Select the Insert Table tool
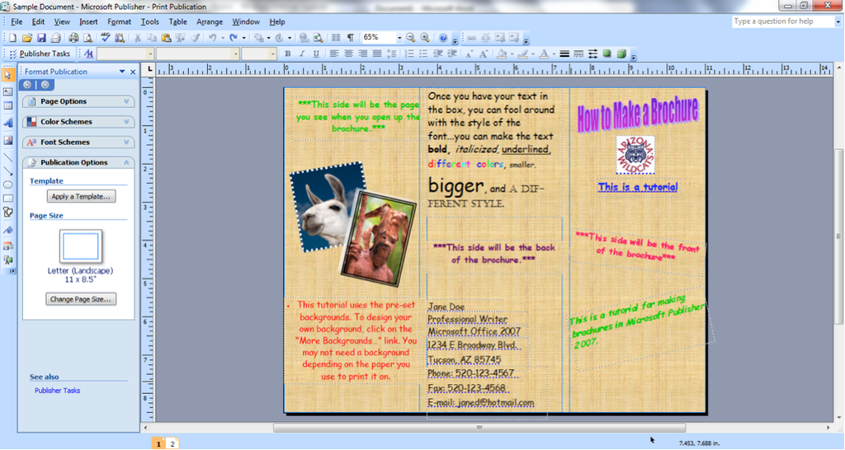This screenshot has width=845, height=450. [8, 105]
